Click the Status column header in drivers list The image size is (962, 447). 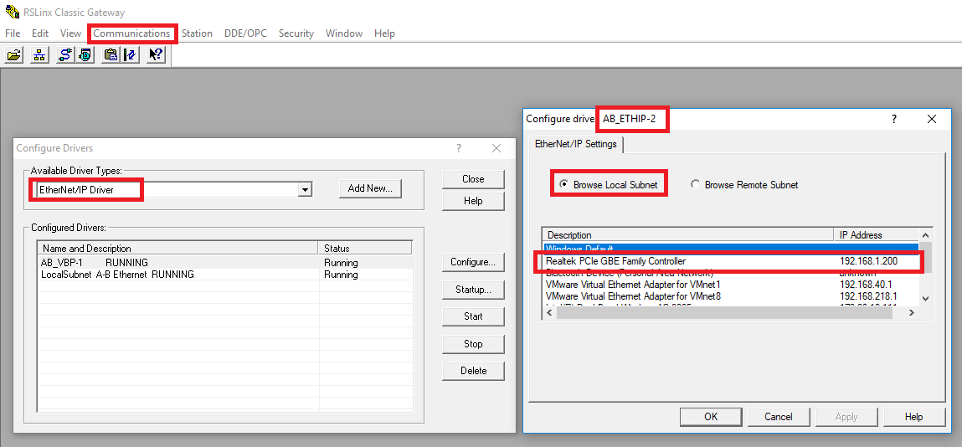[365, 249]
